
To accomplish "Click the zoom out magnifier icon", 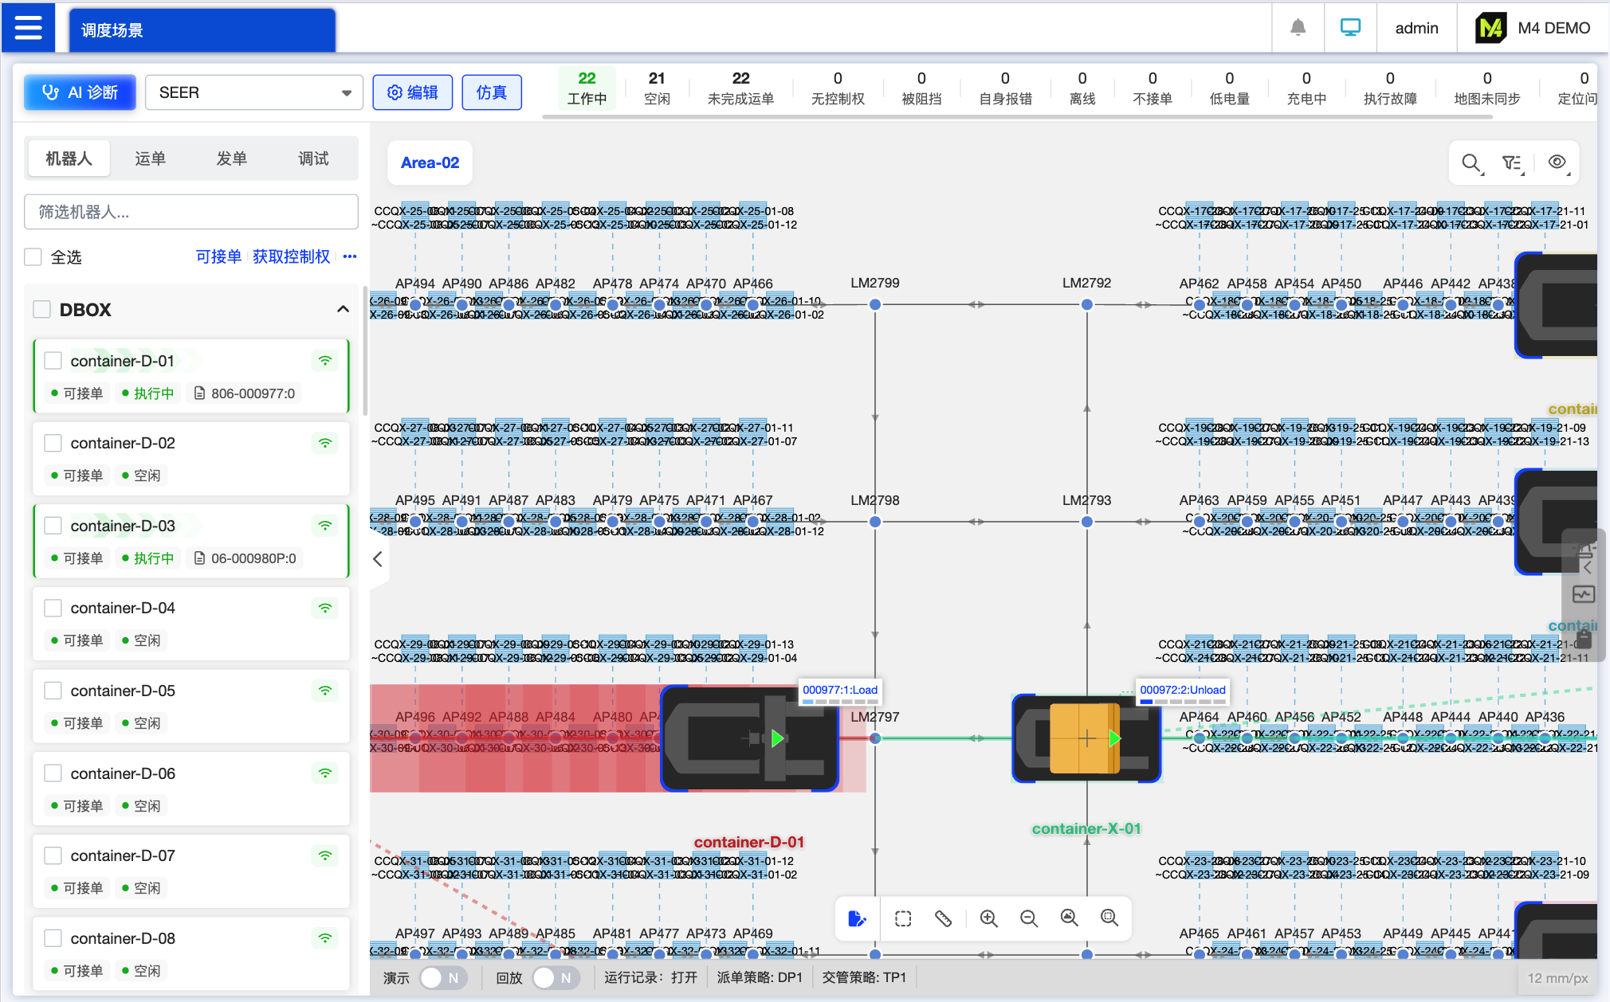I will 1028,918.
